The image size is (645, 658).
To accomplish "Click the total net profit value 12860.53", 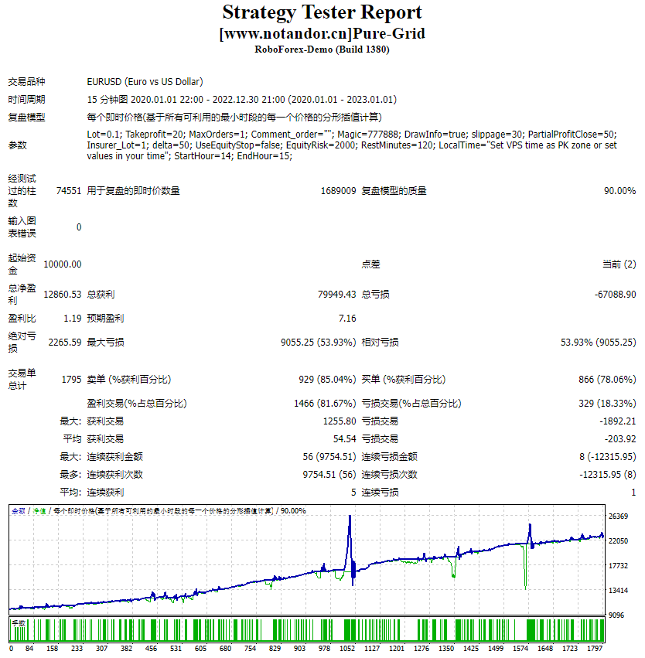I will pos(62,295).
